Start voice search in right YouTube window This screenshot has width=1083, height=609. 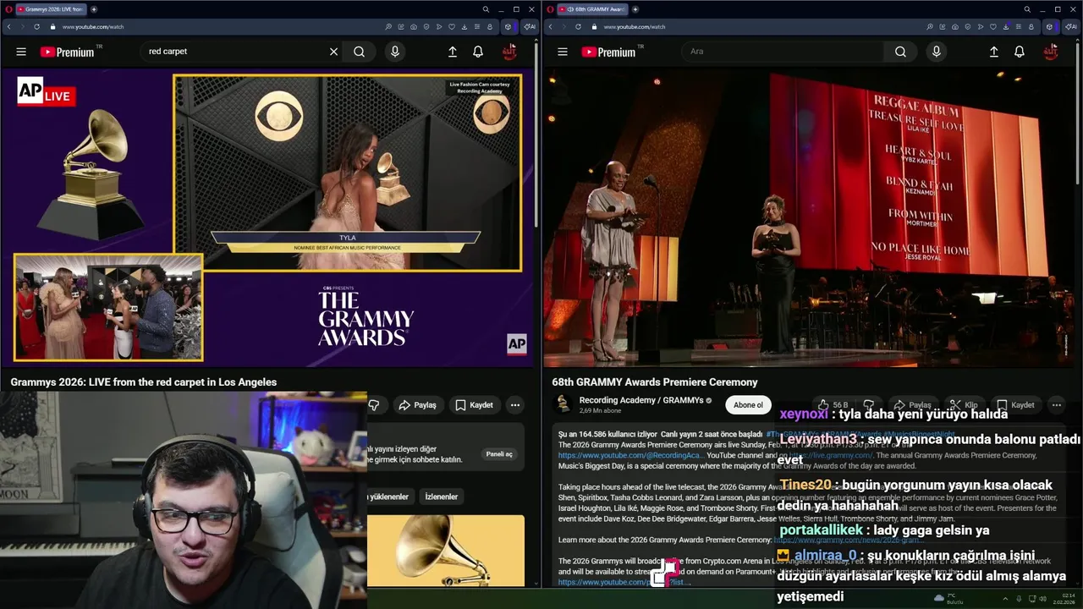pos(936,52)
